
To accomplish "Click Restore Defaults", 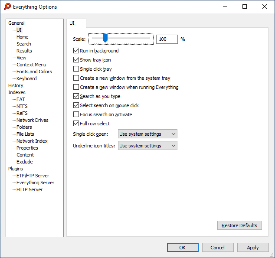I will (x=239, y=225).
